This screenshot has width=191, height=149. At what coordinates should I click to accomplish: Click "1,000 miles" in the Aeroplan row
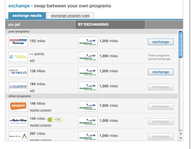point(109,106)
